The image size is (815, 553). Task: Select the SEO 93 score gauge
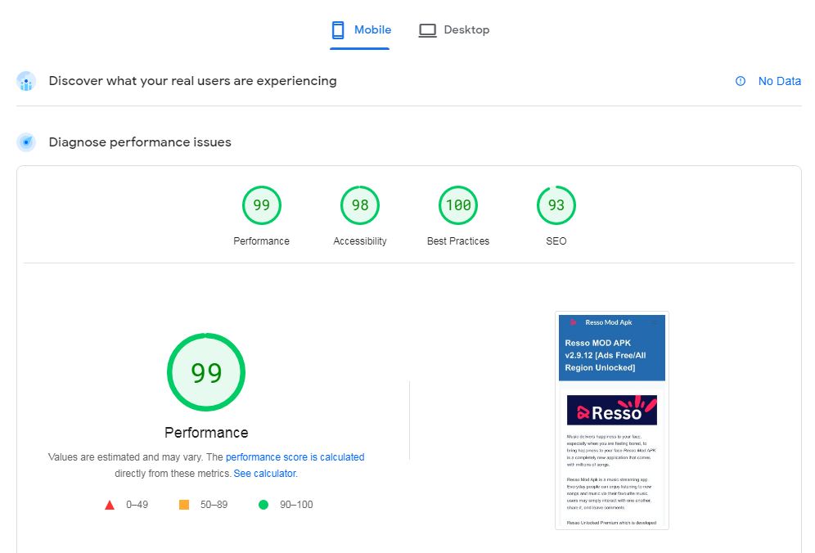[x=556, y=205]
